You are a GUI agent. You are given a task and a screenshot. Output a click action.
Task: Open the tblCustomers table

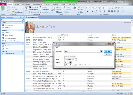(x=9, y=25)
